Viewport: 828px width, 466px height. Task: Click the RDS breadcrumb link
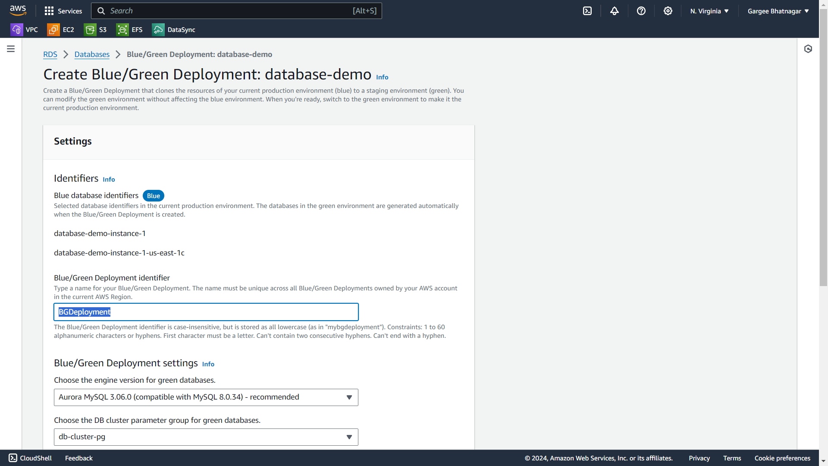(50, 54)
